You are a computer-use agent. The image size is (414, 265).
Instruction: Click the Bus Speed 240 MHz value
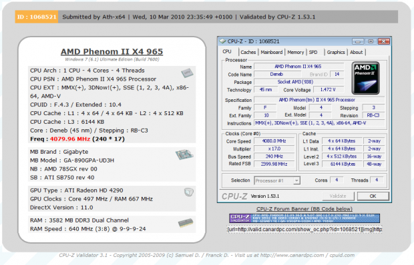tap(274, 156)
